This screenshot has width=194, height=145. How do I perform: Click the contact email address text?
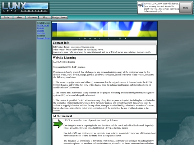click(82, 47)
